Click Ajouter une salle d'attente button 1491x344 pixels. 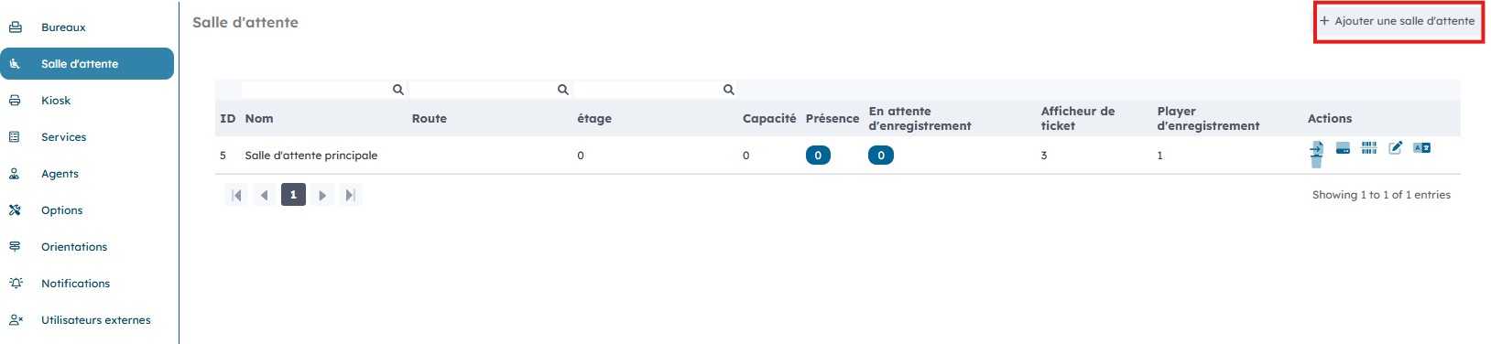[1398, 21]
